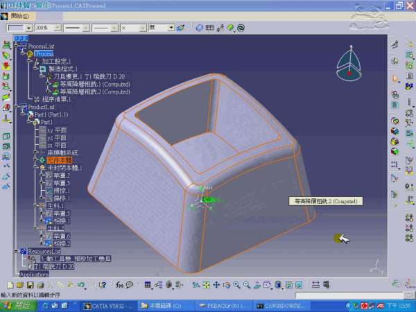Click the Windows Start button
The width and height of the screenshot is (416, 312).
pyautogui.click(x=15, y=305)
